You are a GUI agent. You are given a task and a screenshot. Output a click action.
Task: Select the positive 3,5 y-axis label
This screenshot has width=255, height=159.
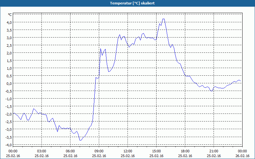(9, 30)
